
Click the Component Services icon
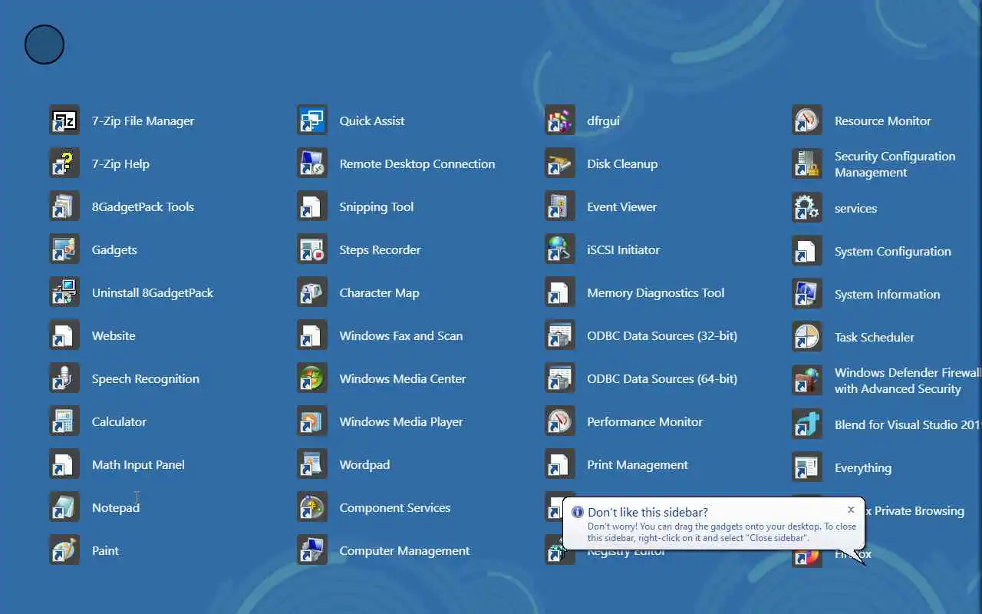click(x=312, y=507)
